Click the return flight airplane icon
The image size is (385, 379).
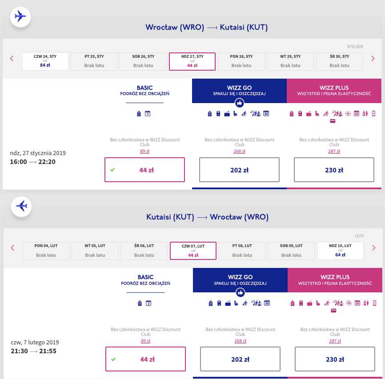tap(21, 207)
